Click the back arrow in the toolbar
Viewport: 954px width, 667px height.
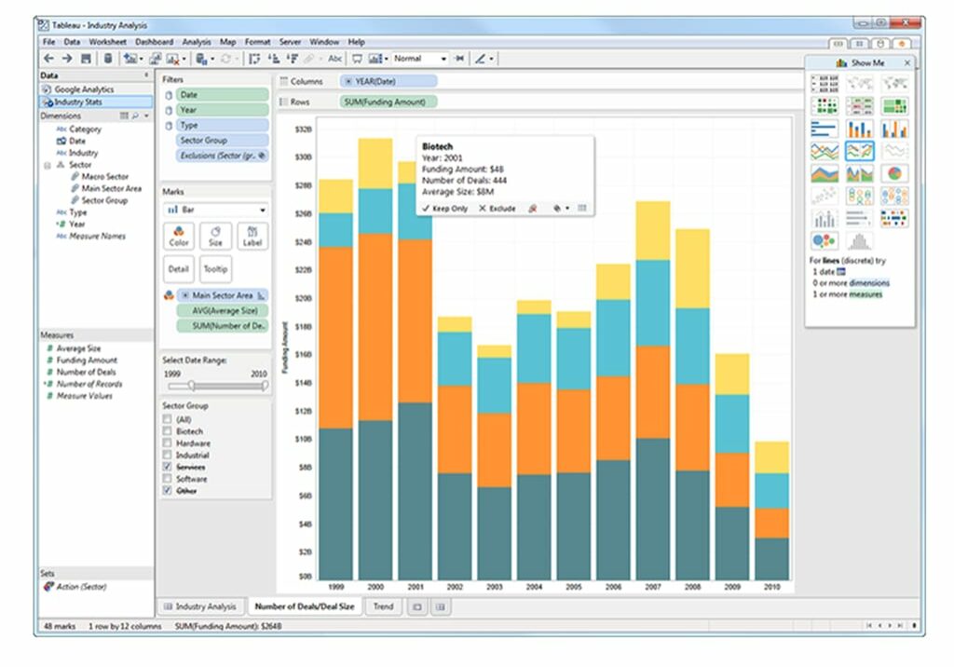48,59
